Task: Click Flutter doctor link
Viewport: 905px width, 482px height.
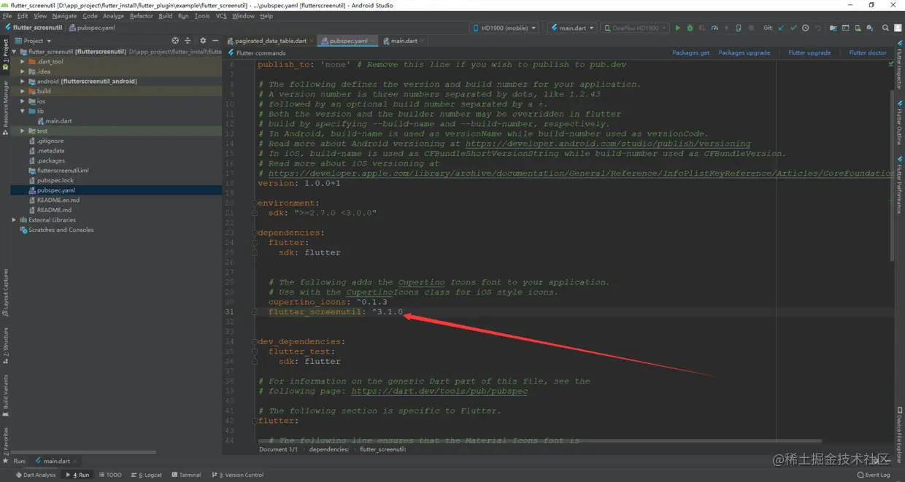Action: pyautogui.click(x=868, y=53)
